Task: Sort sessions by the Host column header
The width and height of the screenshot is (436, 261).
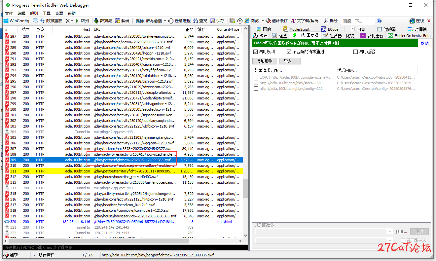Action: [x=72, y=29]
